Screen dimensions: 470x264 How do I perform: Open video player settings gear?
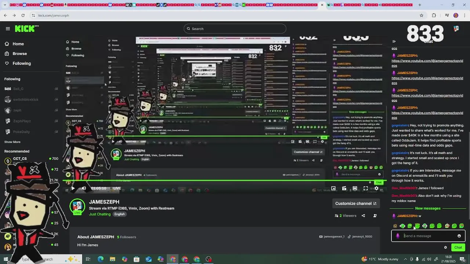(x=376, y=188)
